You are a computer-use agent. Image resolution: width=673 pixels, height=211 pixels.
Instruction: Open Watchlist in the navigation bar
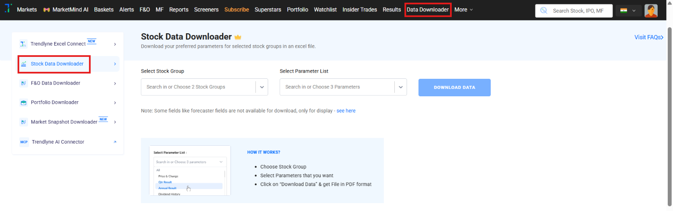click(x=326, y=10)
